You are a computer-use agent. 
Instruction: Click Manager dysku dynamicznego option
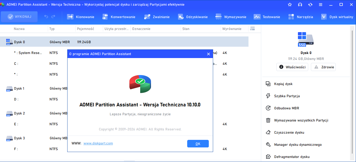[294, 145]
